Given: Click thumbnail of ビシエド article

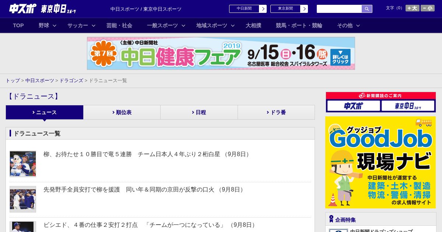Looking at the screenshot, I should click(23, 227).
